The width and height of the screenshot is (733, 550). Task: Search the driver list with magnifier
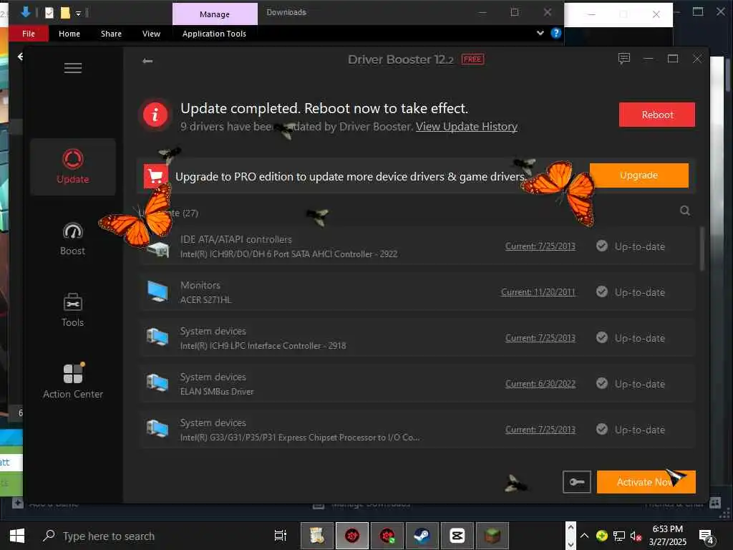click(x=685, y=211)
